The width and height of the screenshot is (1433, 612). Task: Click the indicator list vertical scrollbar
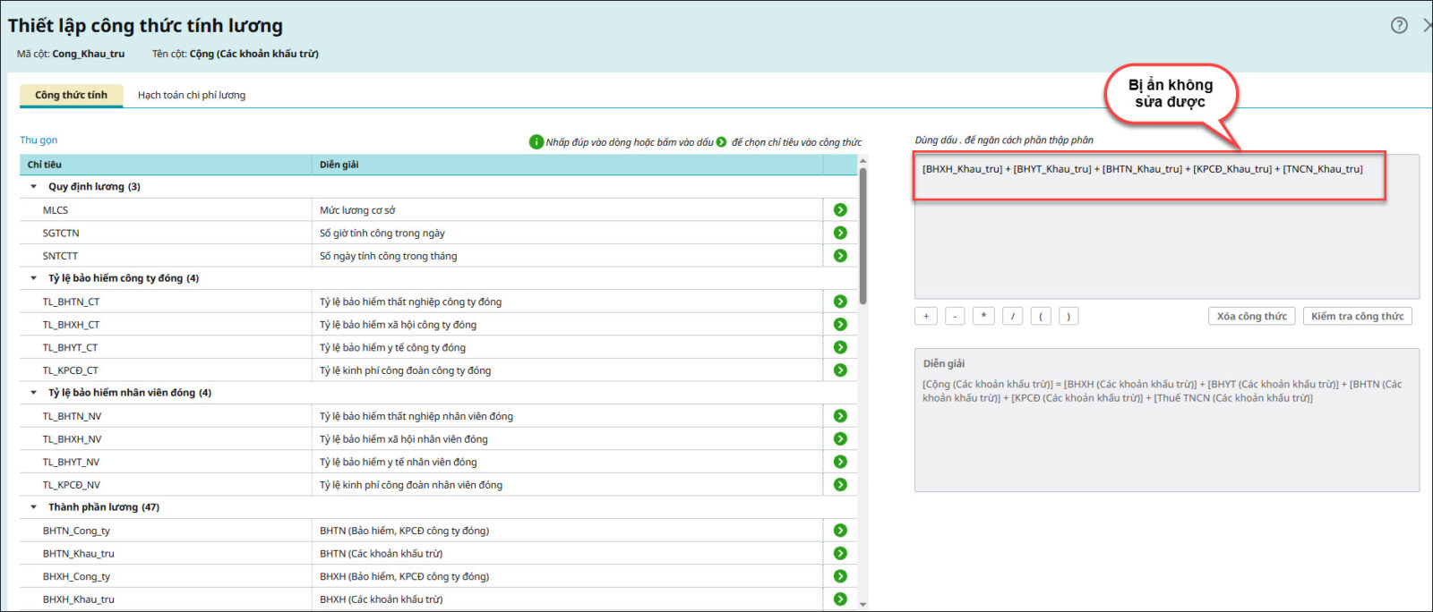(862, 237)
